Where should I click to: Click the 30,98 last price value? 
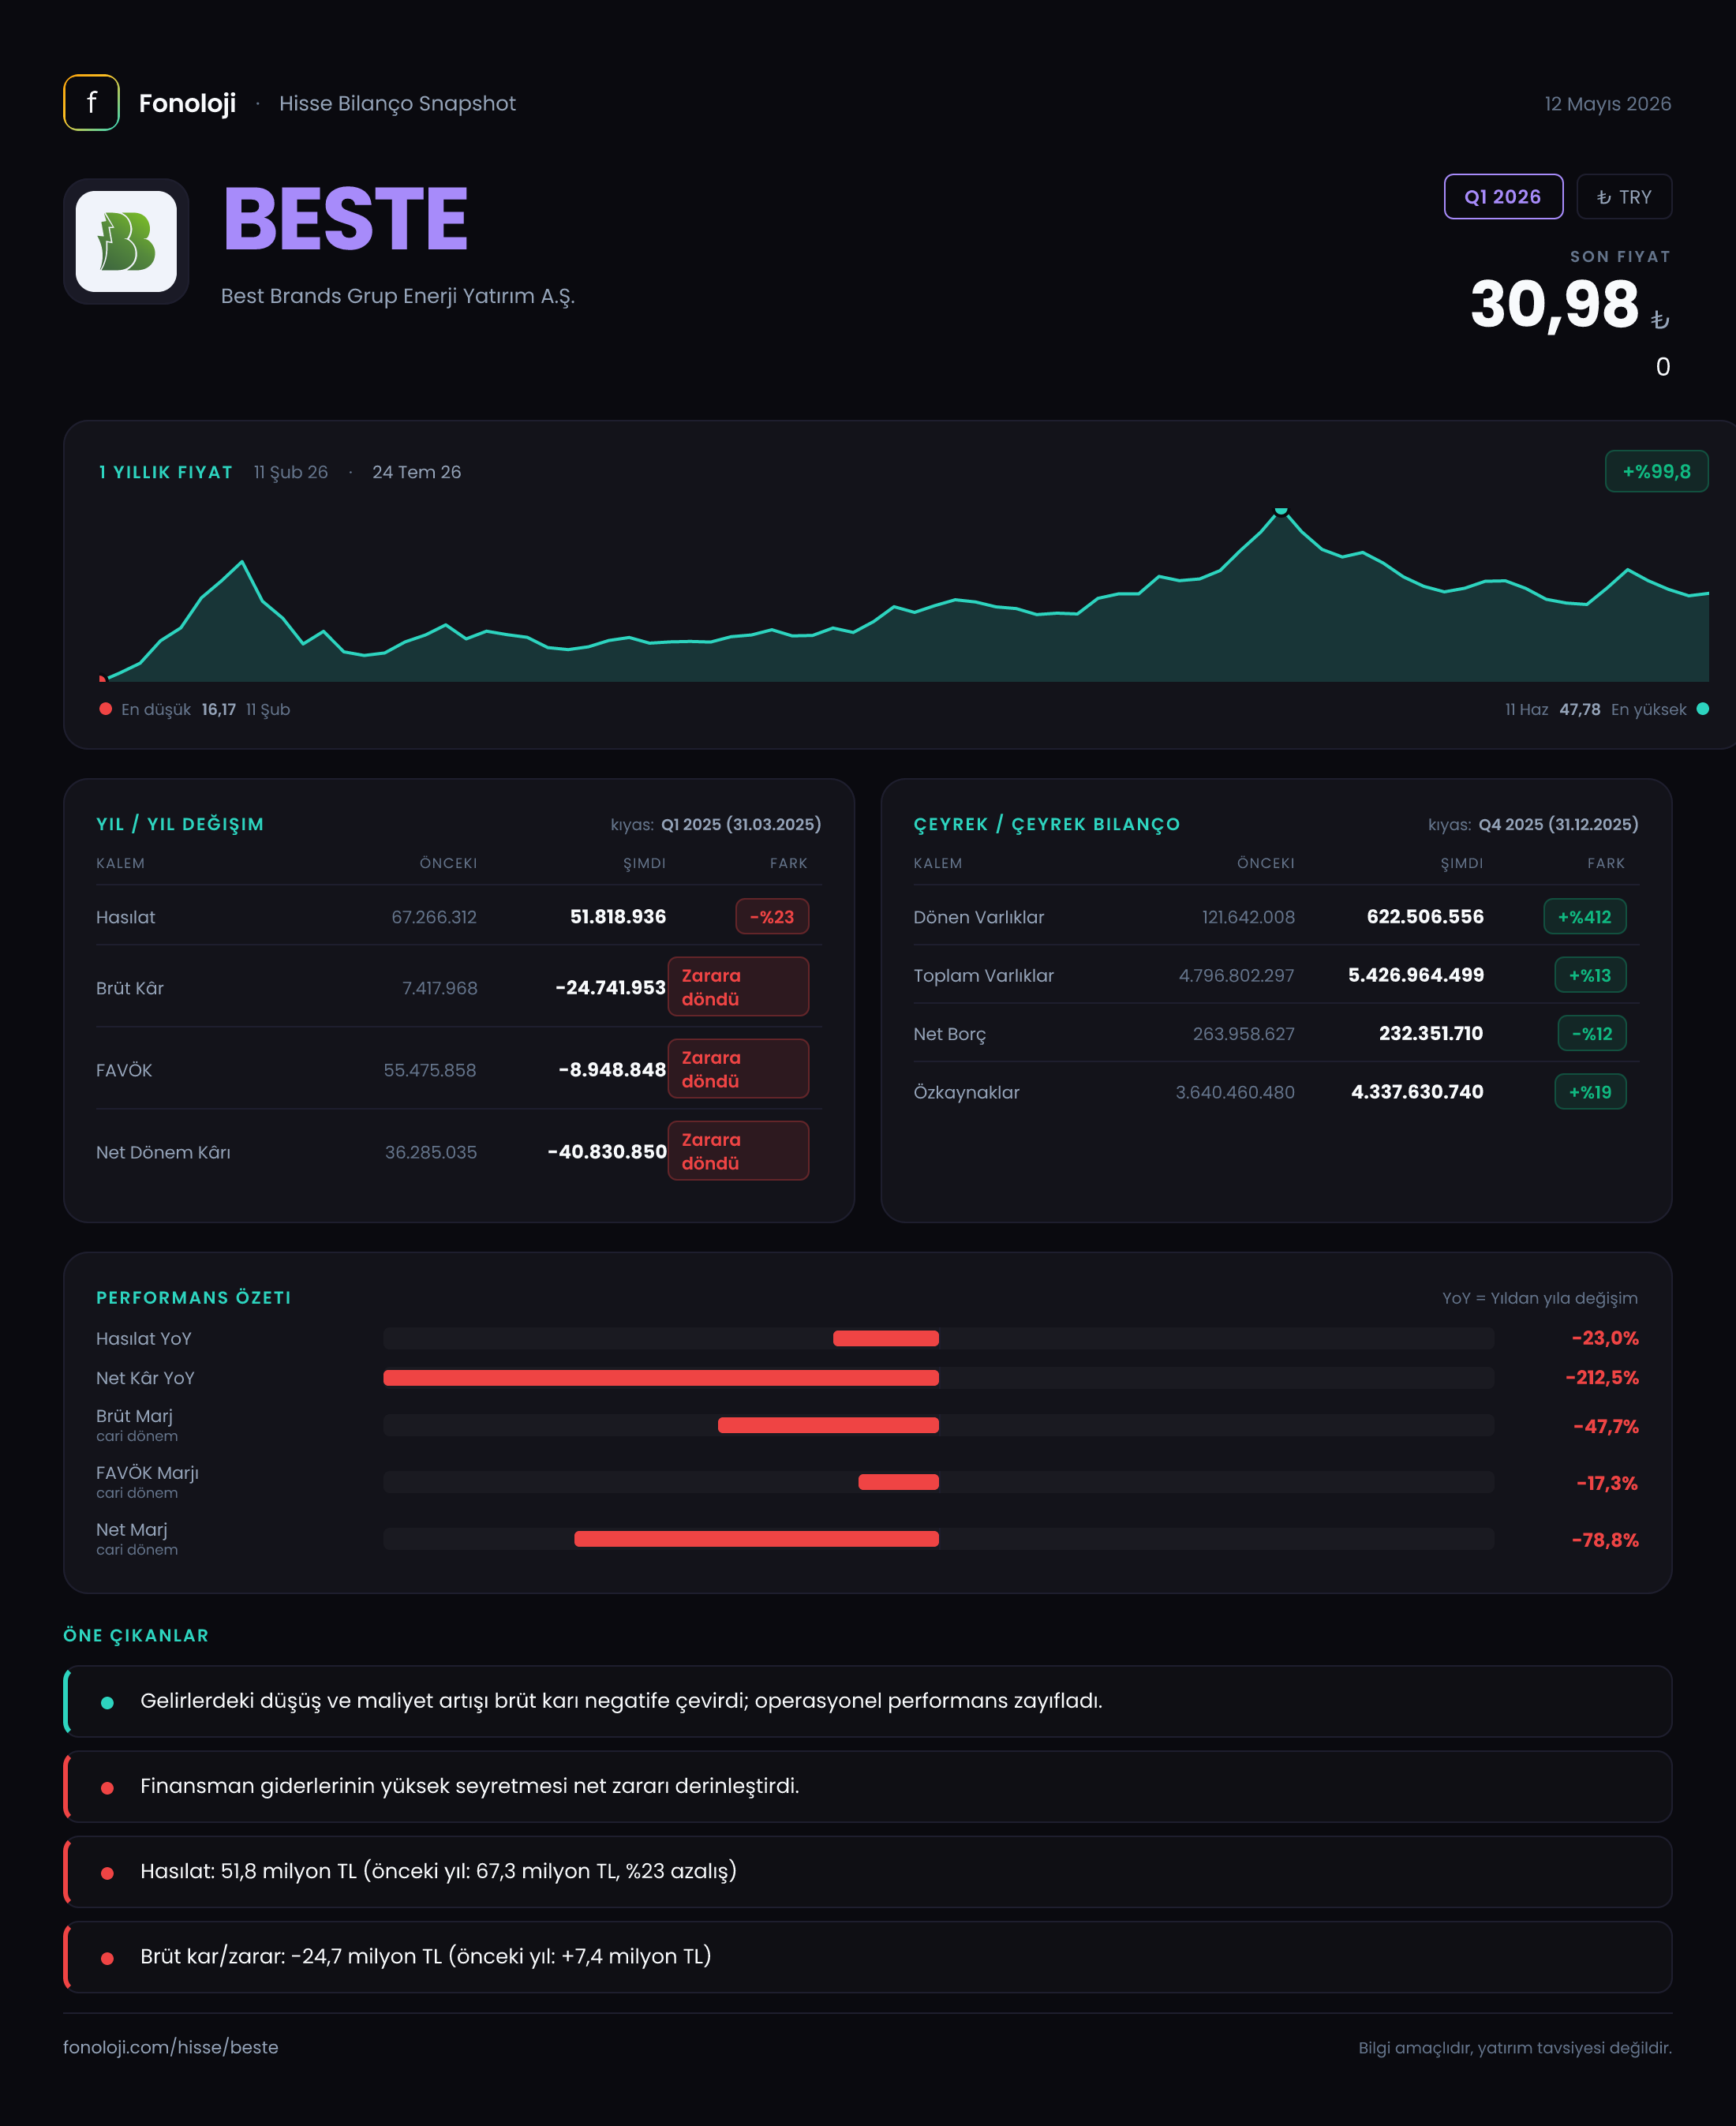tap(1554, 304)
